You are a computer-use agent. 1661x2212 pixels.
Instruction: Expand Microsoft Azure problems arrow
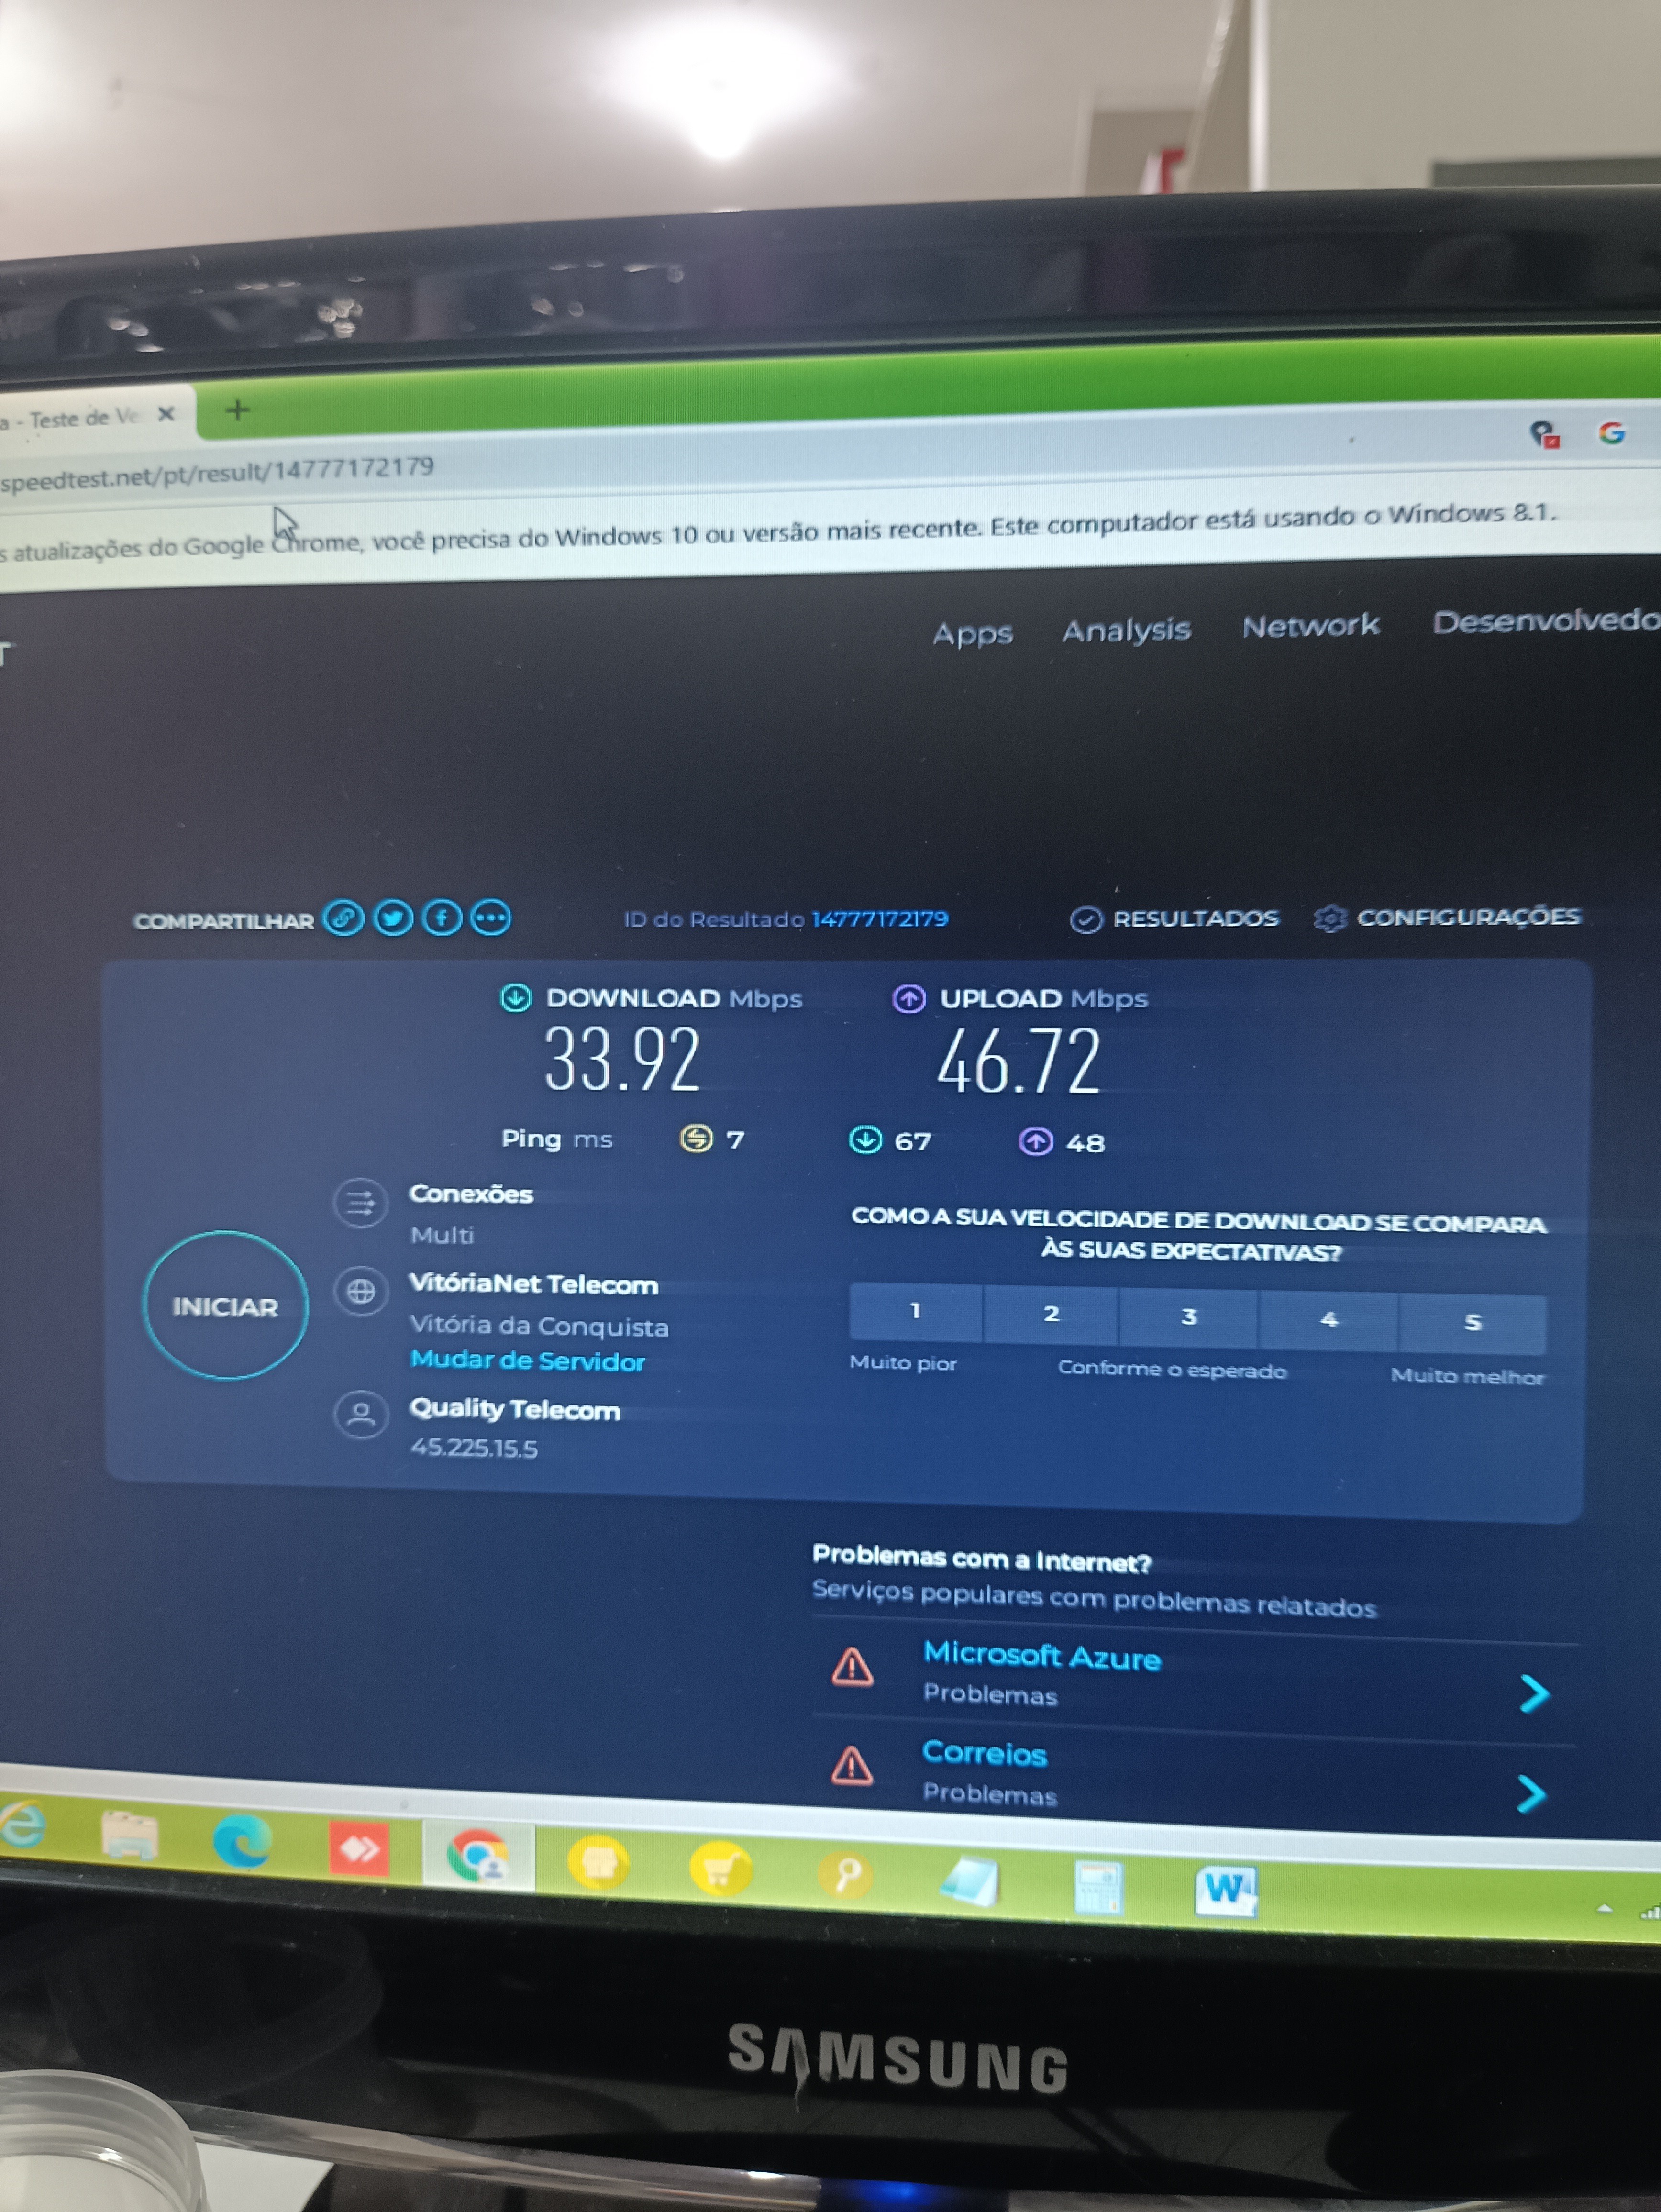1534,1693
